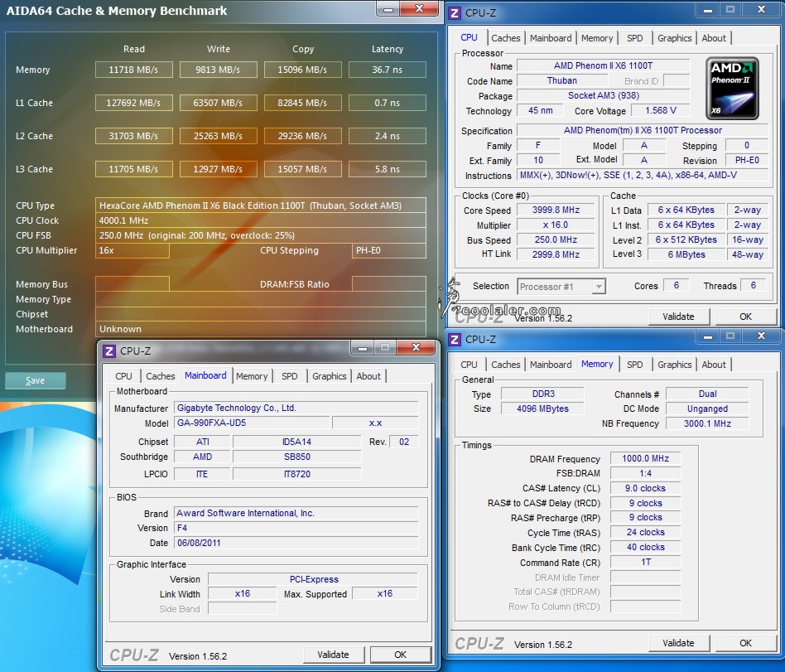
Task: Click the CPU-Z logo icon in the Memory window title bar
Action: pos(455,339)
